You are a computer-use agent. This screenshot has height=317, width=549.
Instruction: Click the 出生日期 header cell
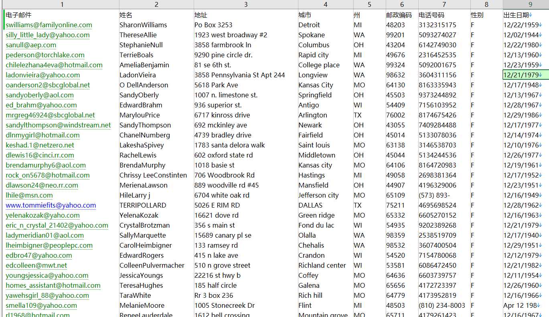(526, 15)
